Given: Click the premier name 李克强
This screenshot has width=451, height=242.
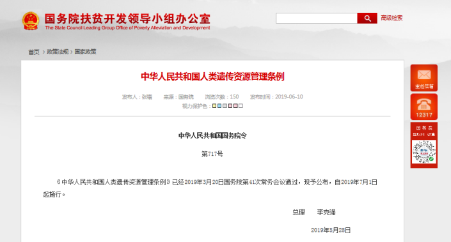Looking at the screenshot, I should pyautogui.click(x=326, y=213).
